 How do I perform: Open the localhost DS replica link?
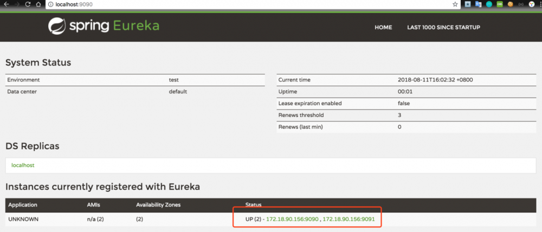[x=23, y=165]
